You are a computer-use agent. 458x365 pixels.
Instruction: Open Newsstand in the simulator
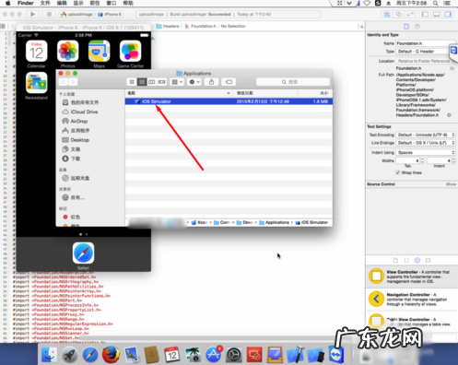pos(36,83)
